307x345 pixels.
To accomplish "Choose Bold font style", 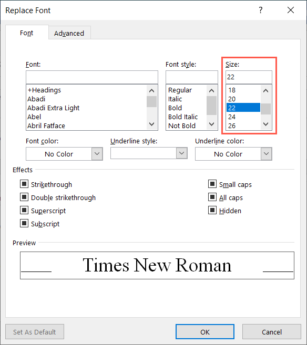I will tap(186, 108).
